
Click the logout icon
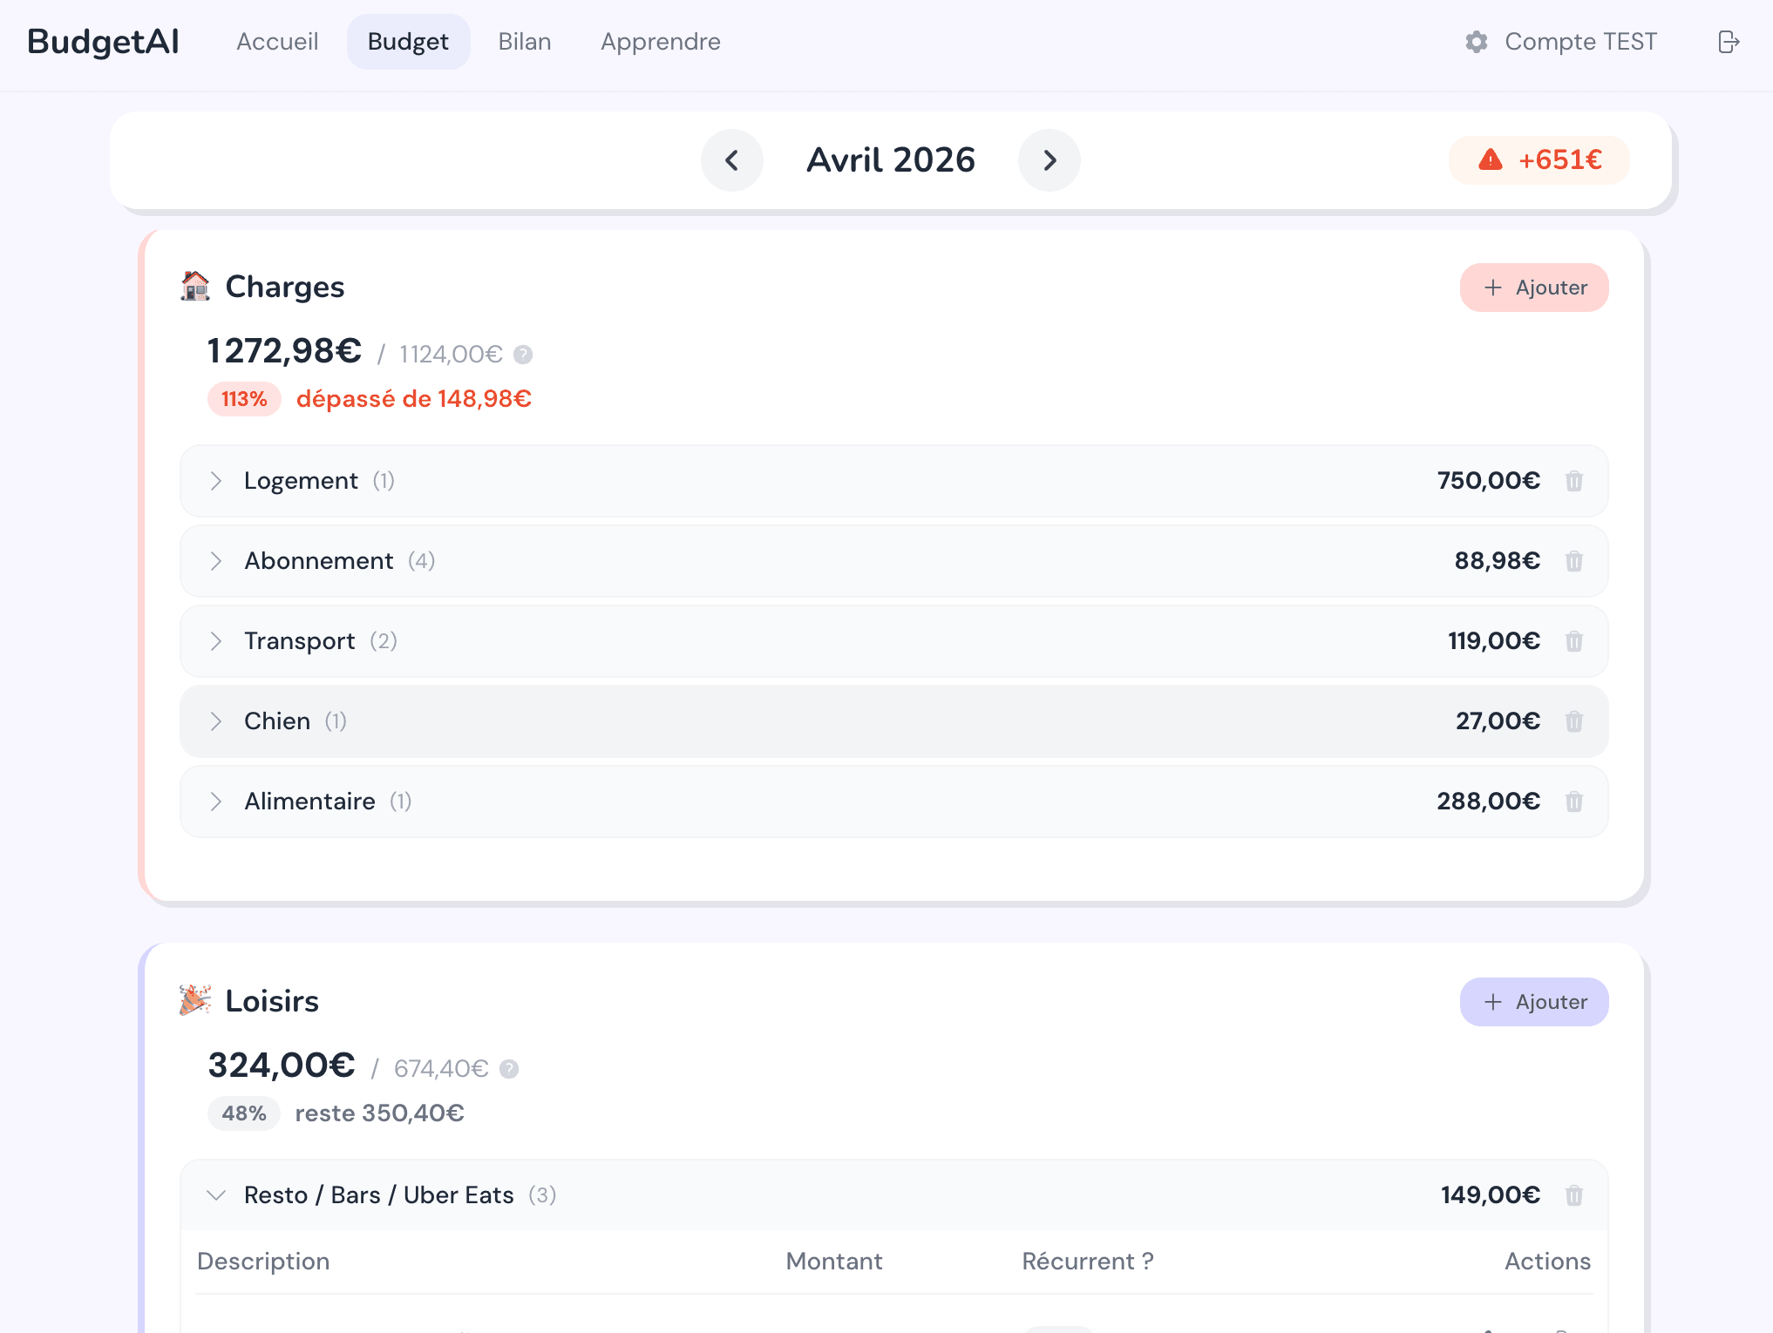(1729, 42)
